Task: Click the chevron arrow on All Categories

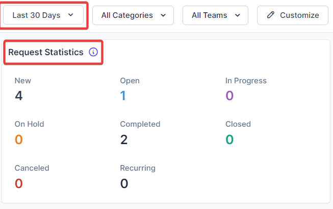Action: pos(163,15)
